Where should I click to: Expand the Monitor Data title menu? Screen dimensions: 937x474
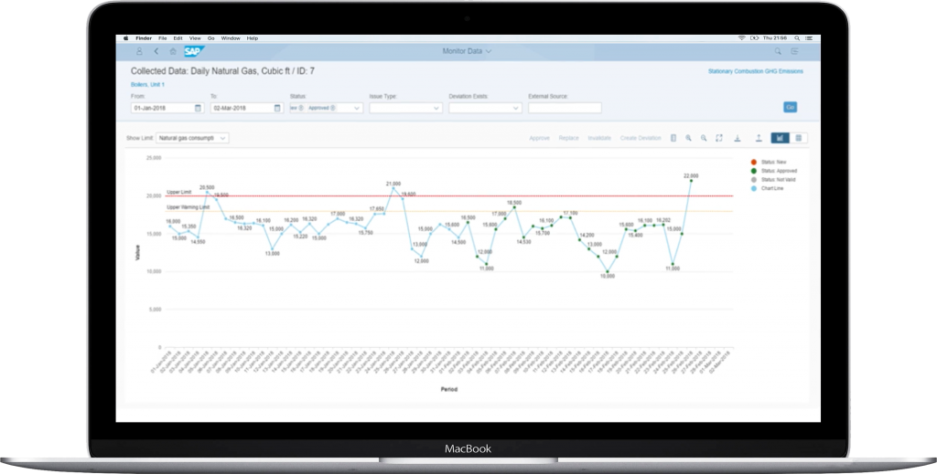(467, 52)
